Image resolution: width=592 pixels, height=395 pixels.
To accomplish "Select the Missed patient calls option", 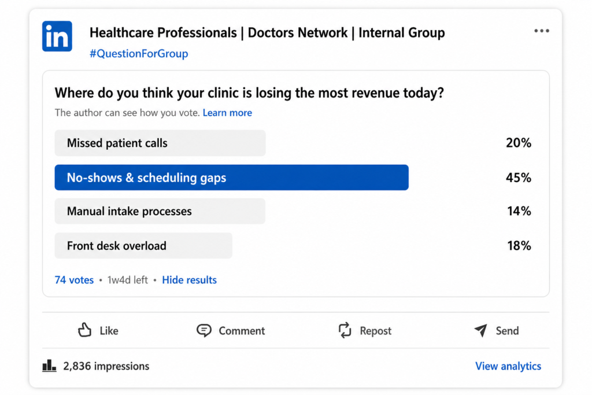I will pos(160,143).
